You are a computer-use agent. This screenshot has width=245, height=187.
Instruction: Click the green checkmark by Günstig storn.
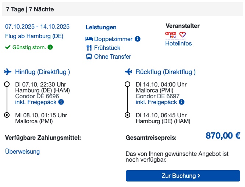pos(8,47)
